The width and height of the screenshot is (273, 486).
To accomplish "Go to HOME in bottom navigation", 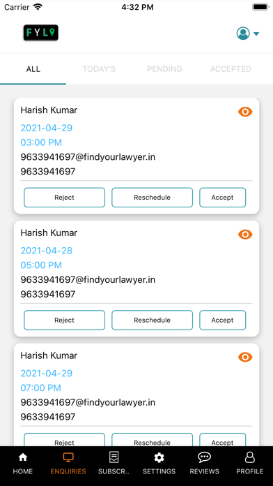I will (x=23, y=464).
